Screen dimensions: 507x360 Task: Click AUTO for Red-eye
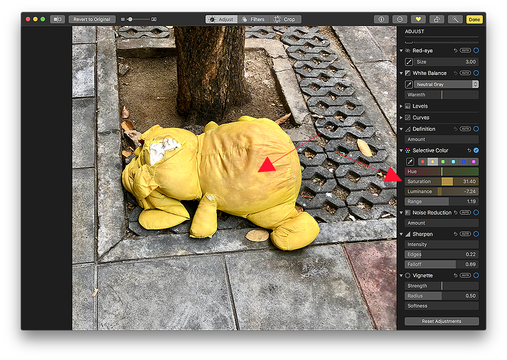pos(465,51)
